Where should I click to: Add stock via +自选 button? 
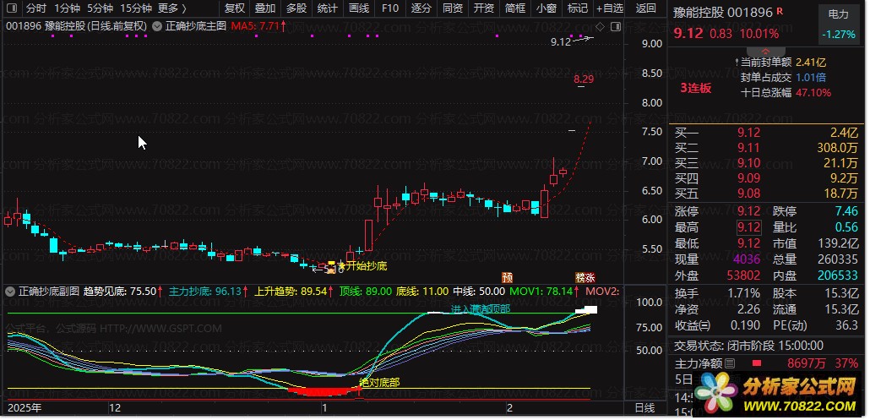610,8
